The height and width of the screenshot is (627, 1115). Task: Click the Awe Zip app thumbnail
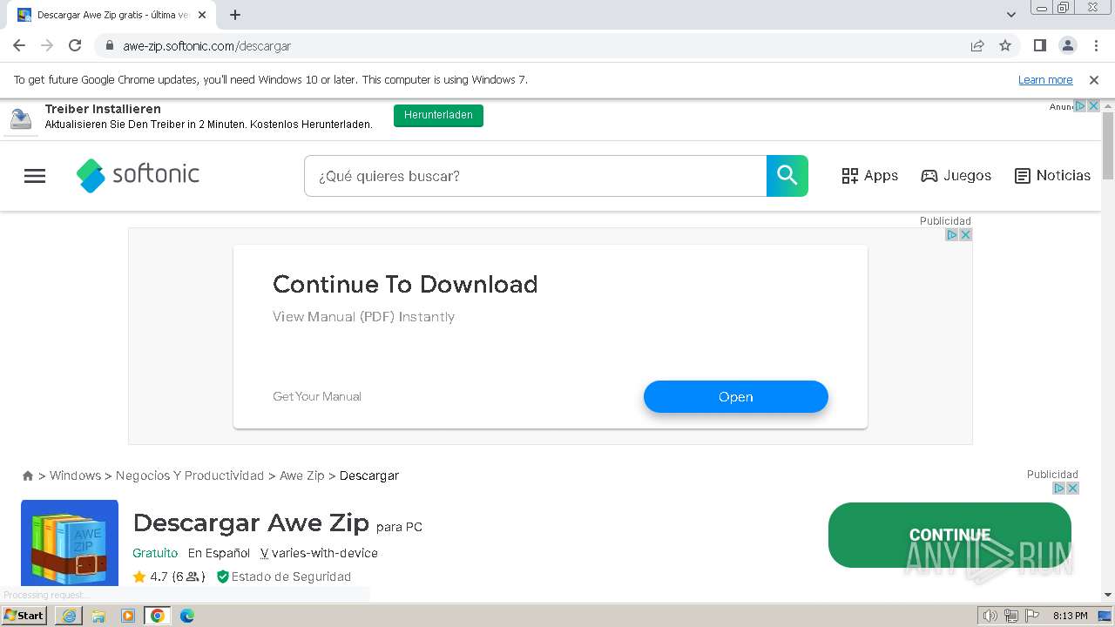[x=70, y=543]
